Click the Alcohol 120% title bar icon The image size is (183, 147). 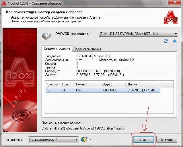[3, 3]
